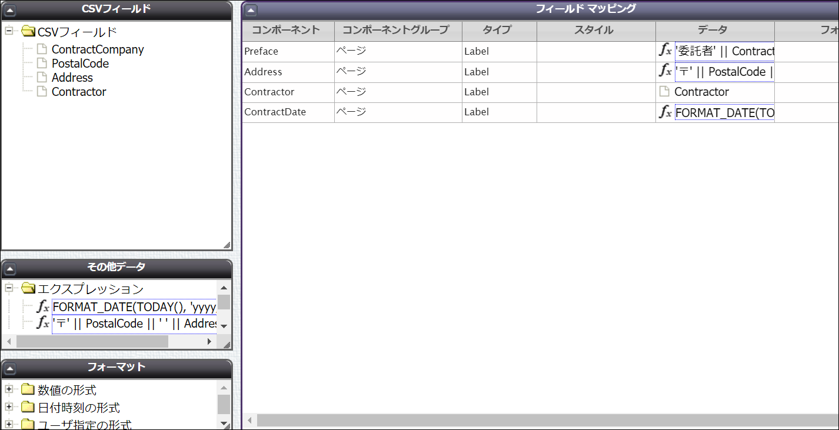
Task: Select the Address component cell in mapping table
Action: 288,72
